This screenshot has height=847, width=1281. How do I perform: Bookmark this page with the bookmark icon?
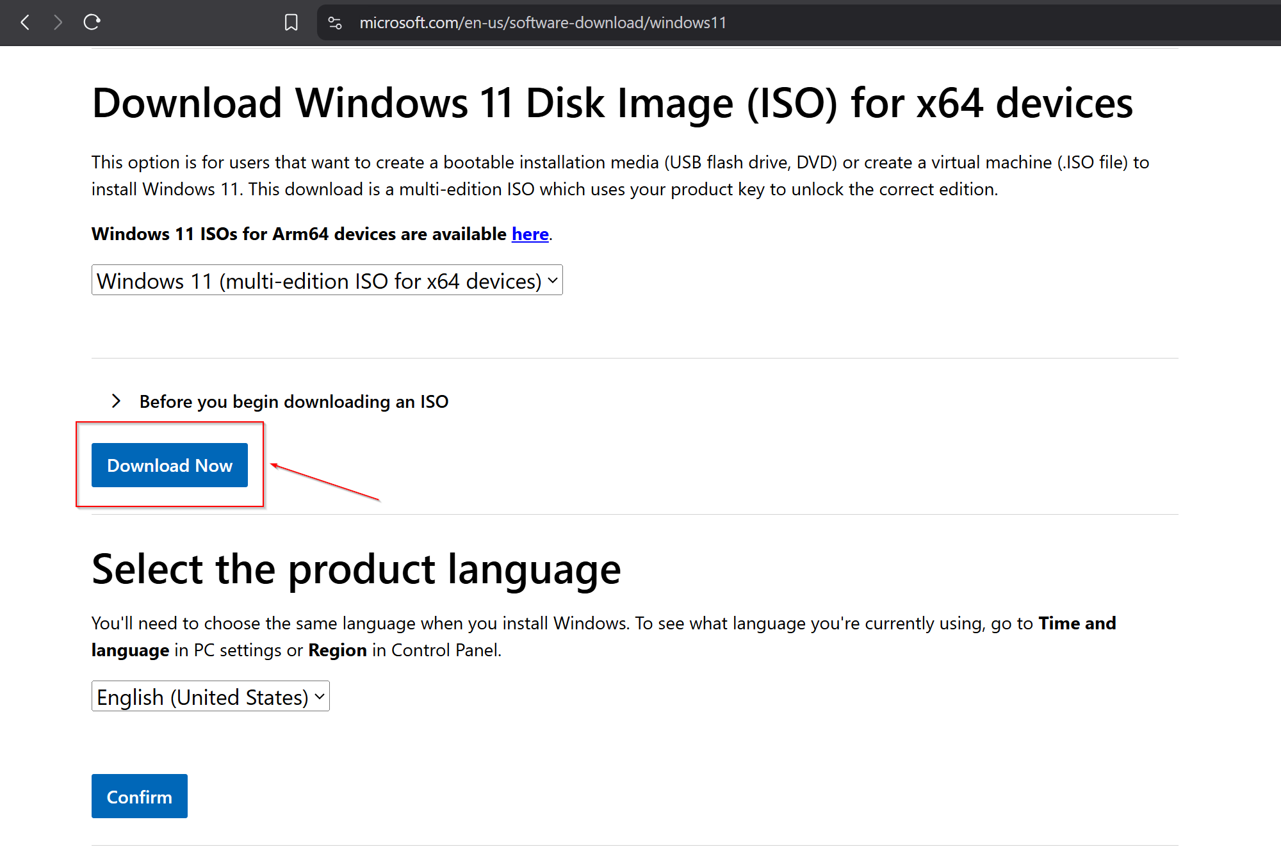coord(291,22)
